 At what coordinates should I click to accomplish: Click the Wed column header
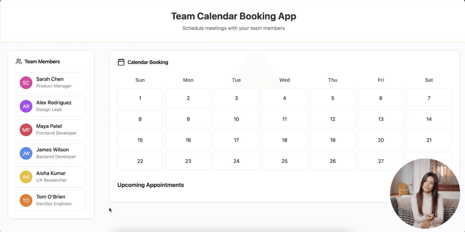(x=284, y=80)
